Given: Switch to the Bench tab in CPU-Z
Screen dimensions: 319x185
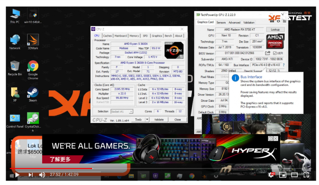Looking at the screenshot, I should click(168, 36).
